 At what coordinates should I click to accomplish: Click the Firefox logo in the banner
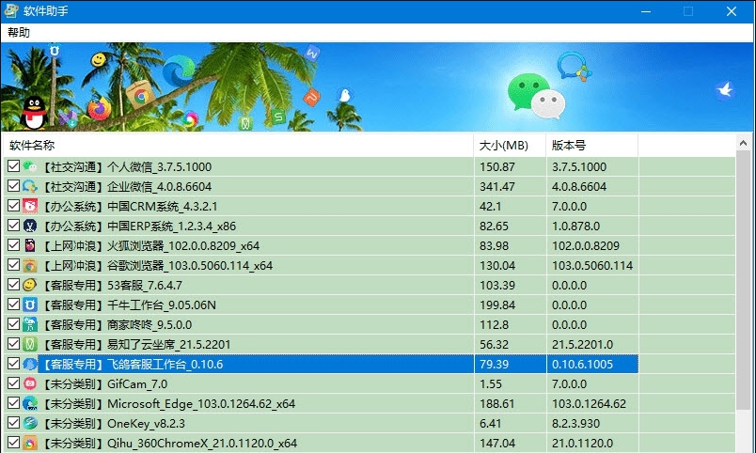coord(100,109)
